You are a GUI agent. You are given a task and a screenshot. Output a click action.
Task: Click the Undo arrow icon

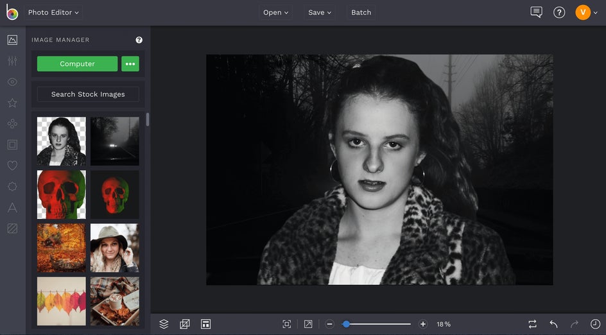(553, 324)
